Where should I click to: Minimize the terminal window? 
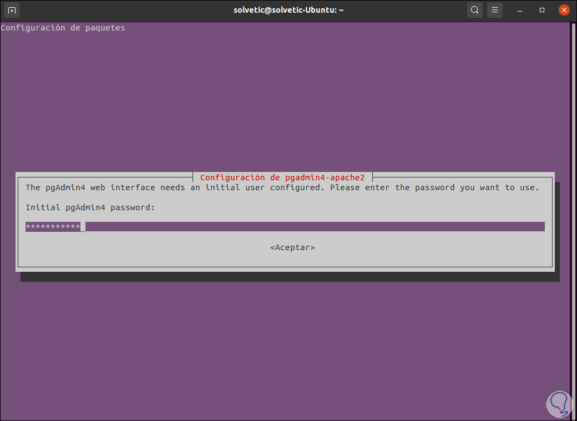(x=520, y=11)
